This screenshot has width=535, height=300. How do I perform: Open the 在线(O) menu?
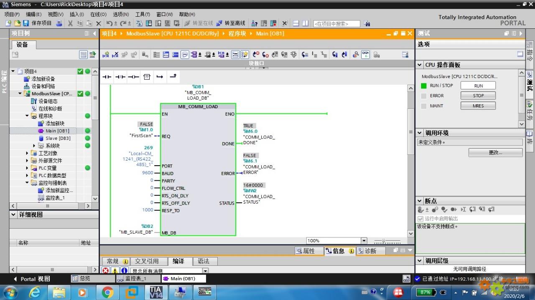(98, 14)
